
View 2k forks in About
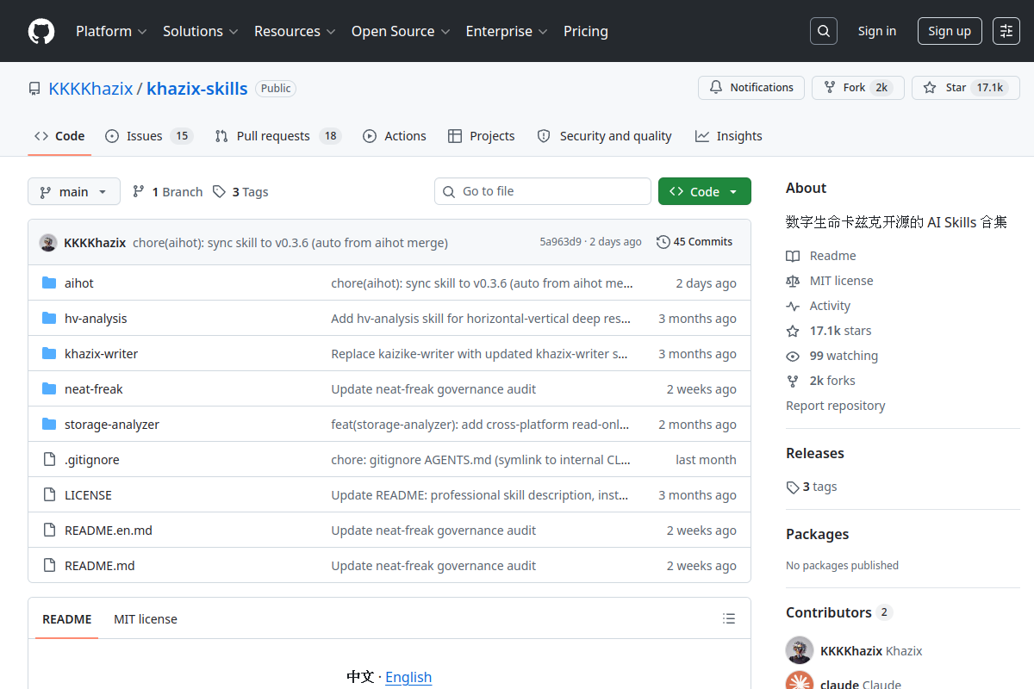pyautogui.click(x=821, y=381)
